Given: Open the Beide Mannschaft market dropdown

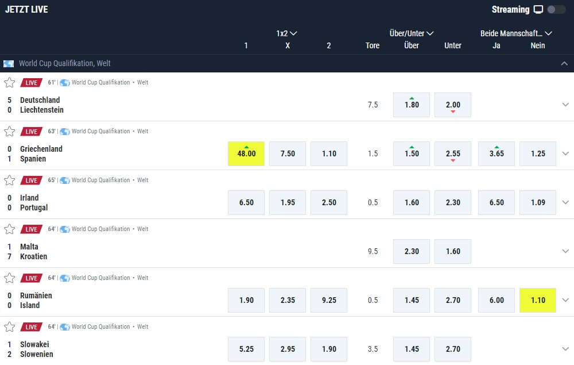Looking at the screenshot, I should click(x=516, y=33).
